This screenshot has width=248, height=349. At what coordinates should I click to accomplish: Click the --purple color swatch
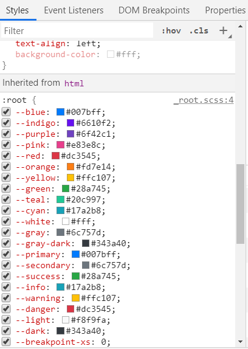pos(71,134)
